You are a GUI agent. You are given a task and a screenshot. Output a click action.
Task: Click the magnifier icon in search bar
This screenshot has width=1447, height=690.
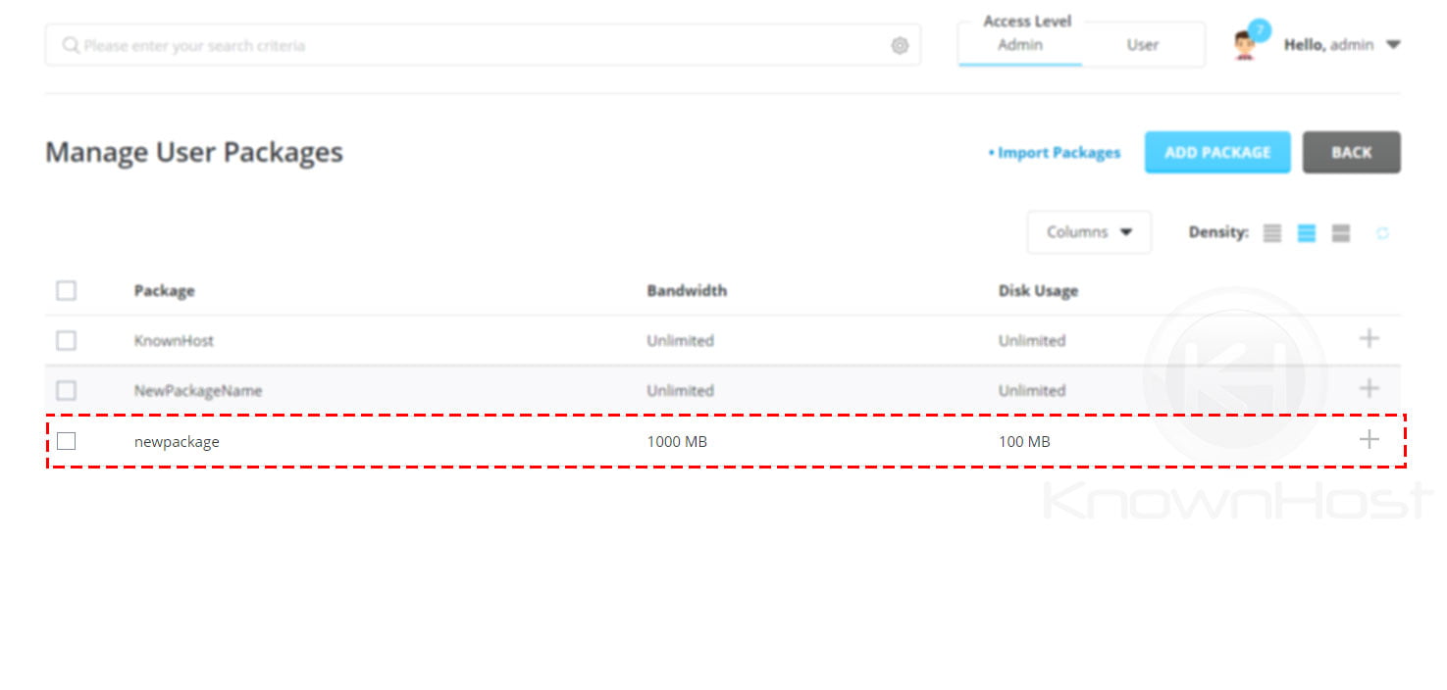coord(69,45)
